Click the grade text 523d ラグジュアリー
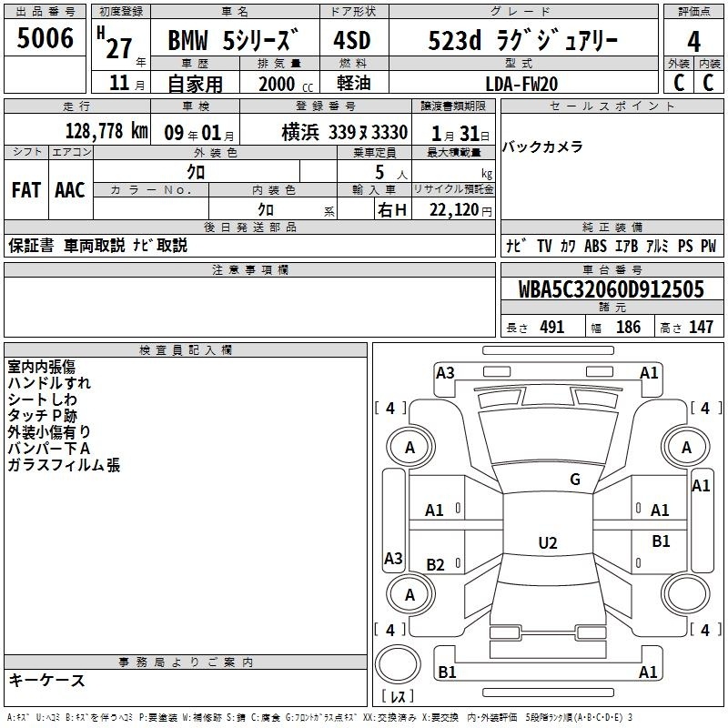 (x=521, y=41)
